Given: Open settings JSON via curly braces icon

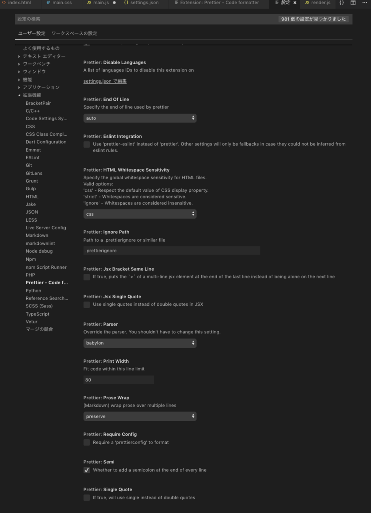Looking at the screenshot, I should point(342,3).
